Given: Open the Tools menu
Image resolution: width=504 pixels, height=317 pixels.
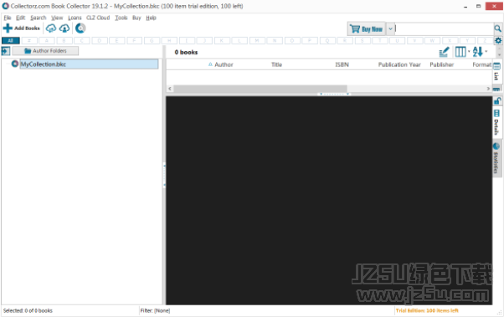Looking at the screenshot, I should [x=121, y=18].
